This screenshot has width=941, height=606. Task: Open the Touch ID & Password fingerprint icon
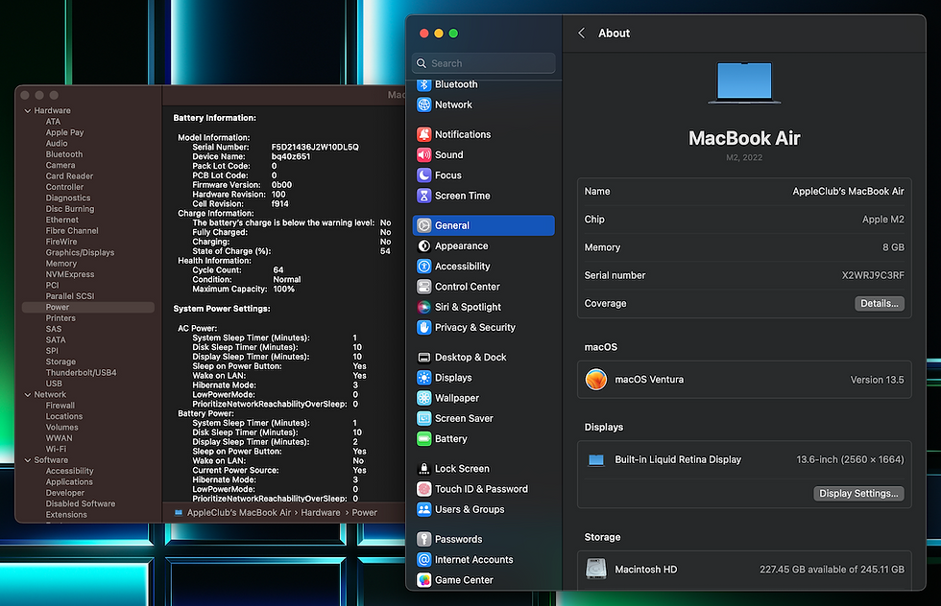(x=424, y=489)
